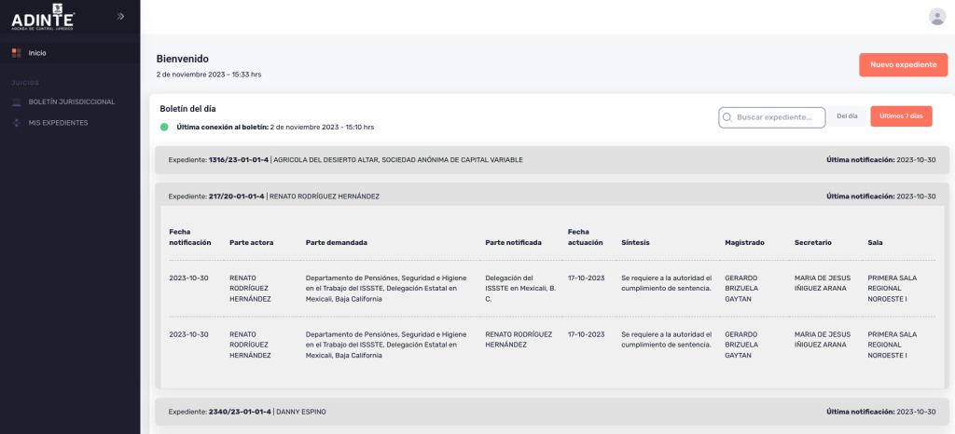Switch filter to Del día
Screen dimensions: 955x434
pos(847,116)
